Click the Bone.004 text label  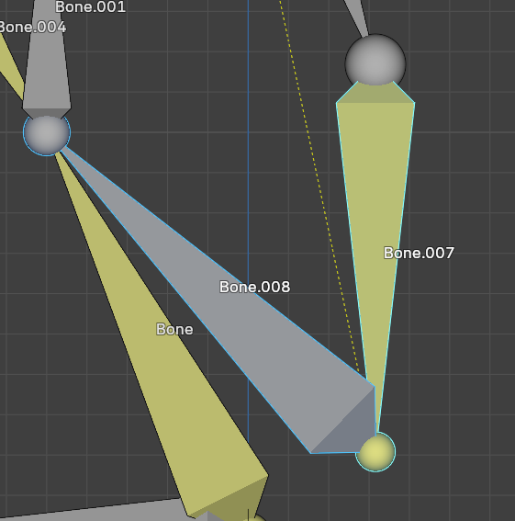[x=32, y=28]
